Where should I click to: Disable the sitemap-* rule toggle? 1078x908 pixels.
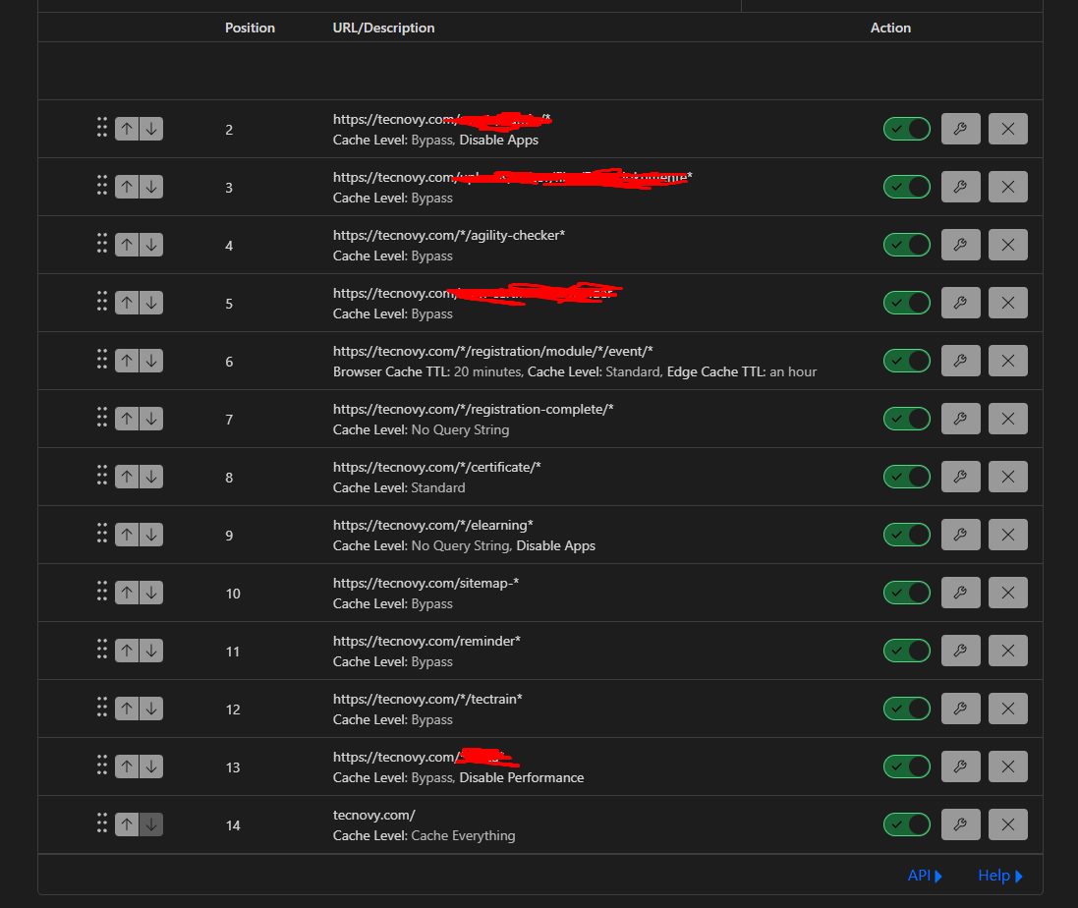click(907, 593)
